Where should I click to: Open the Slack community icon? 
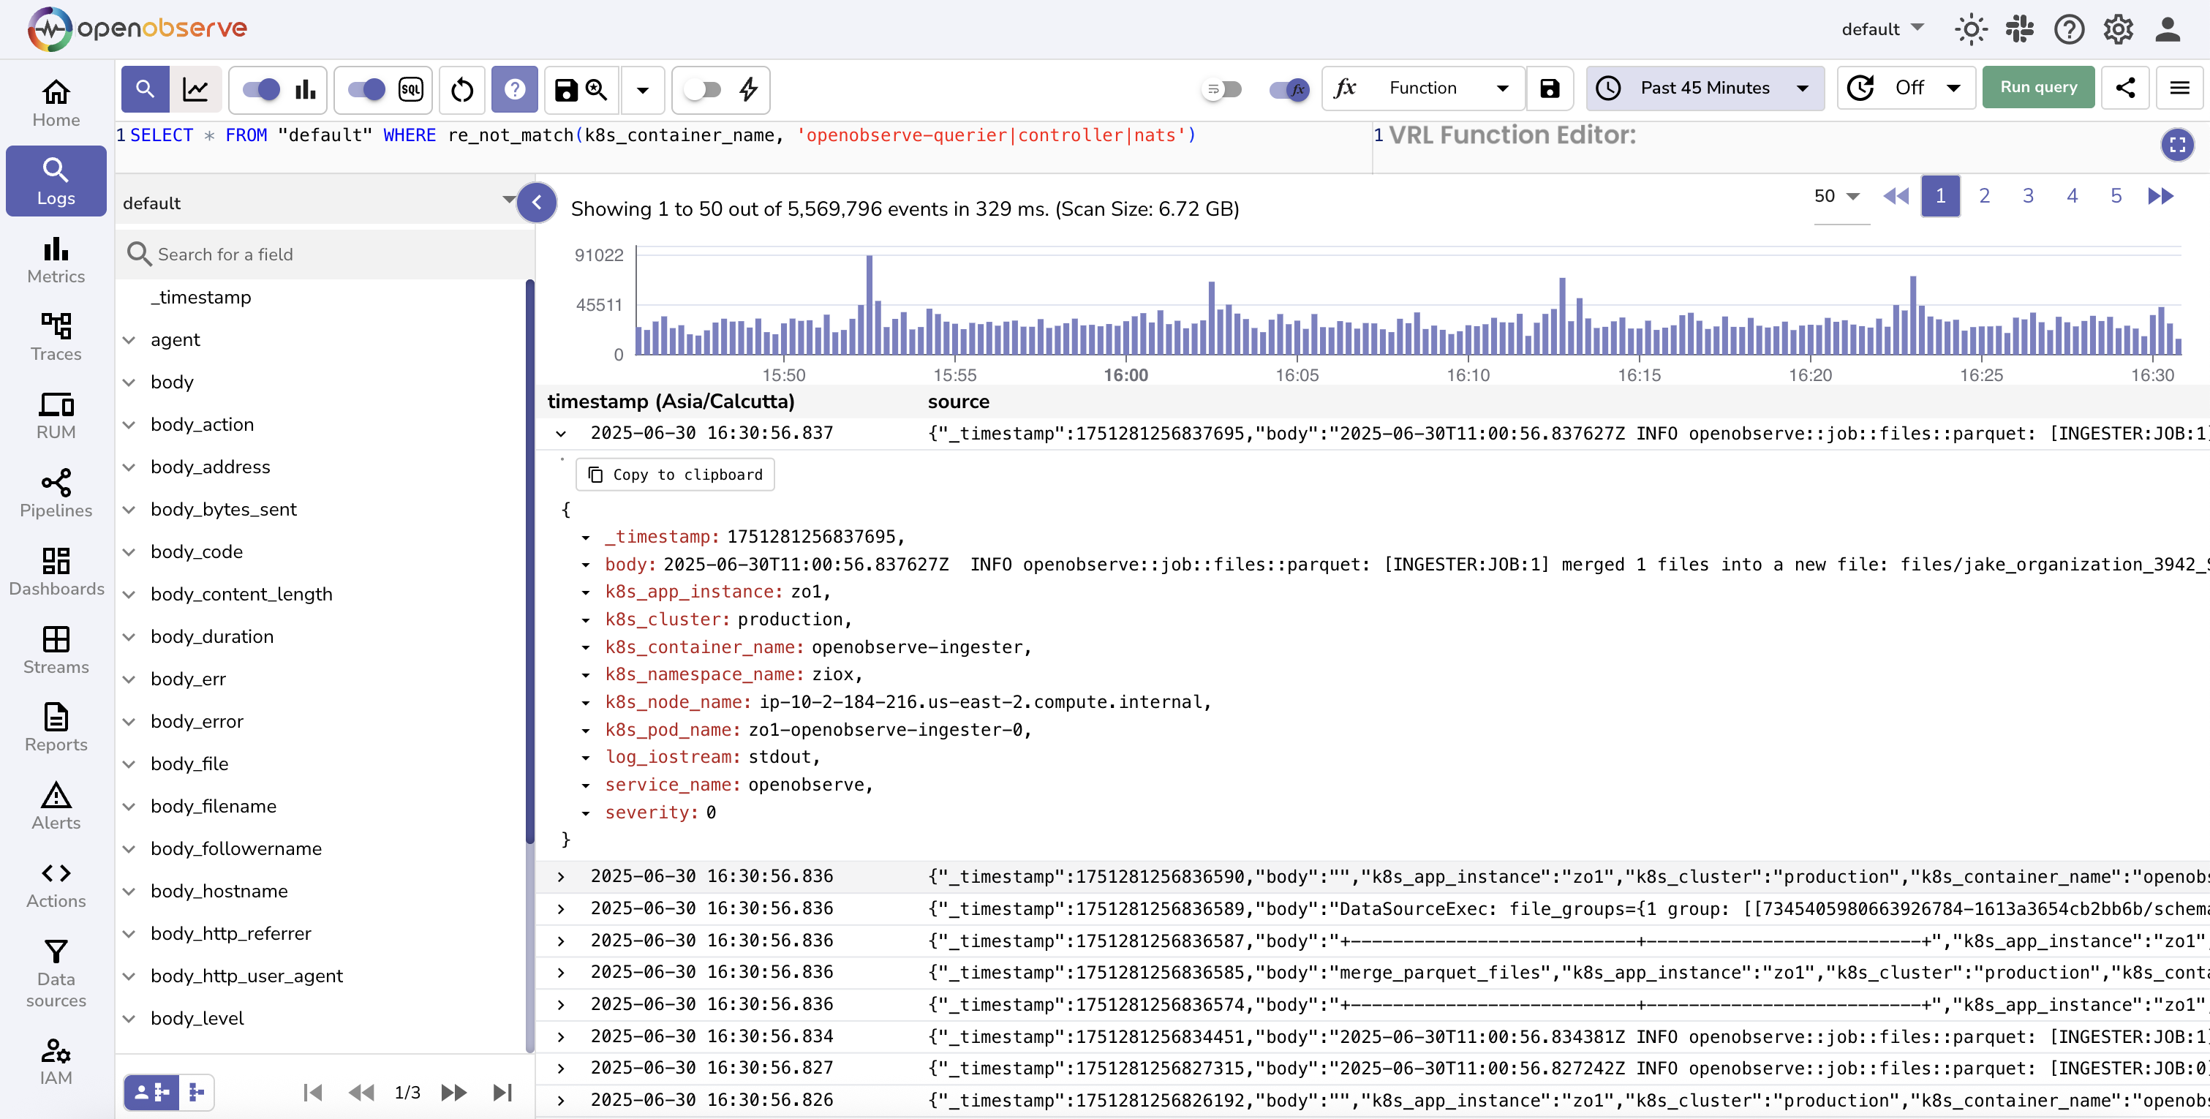[x=2020, y=29]
